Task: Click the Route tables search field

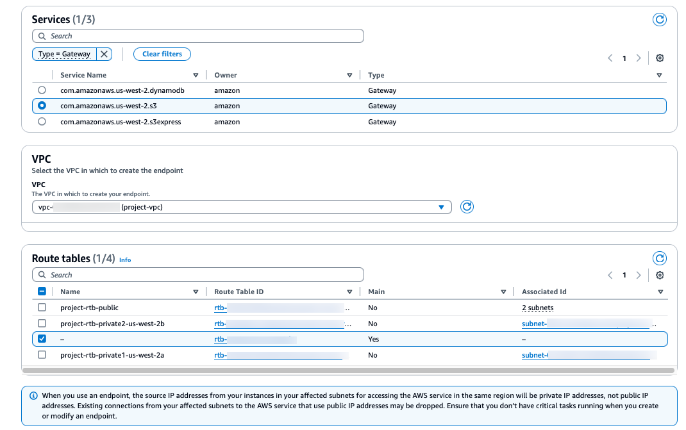Action: click(197, 275)
